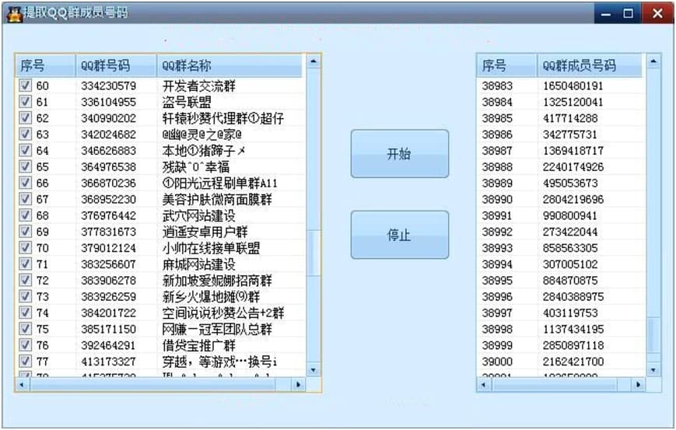Click the QQ群成员号码 column header
This screenshot has height=430, width=676.
point(590,65)
